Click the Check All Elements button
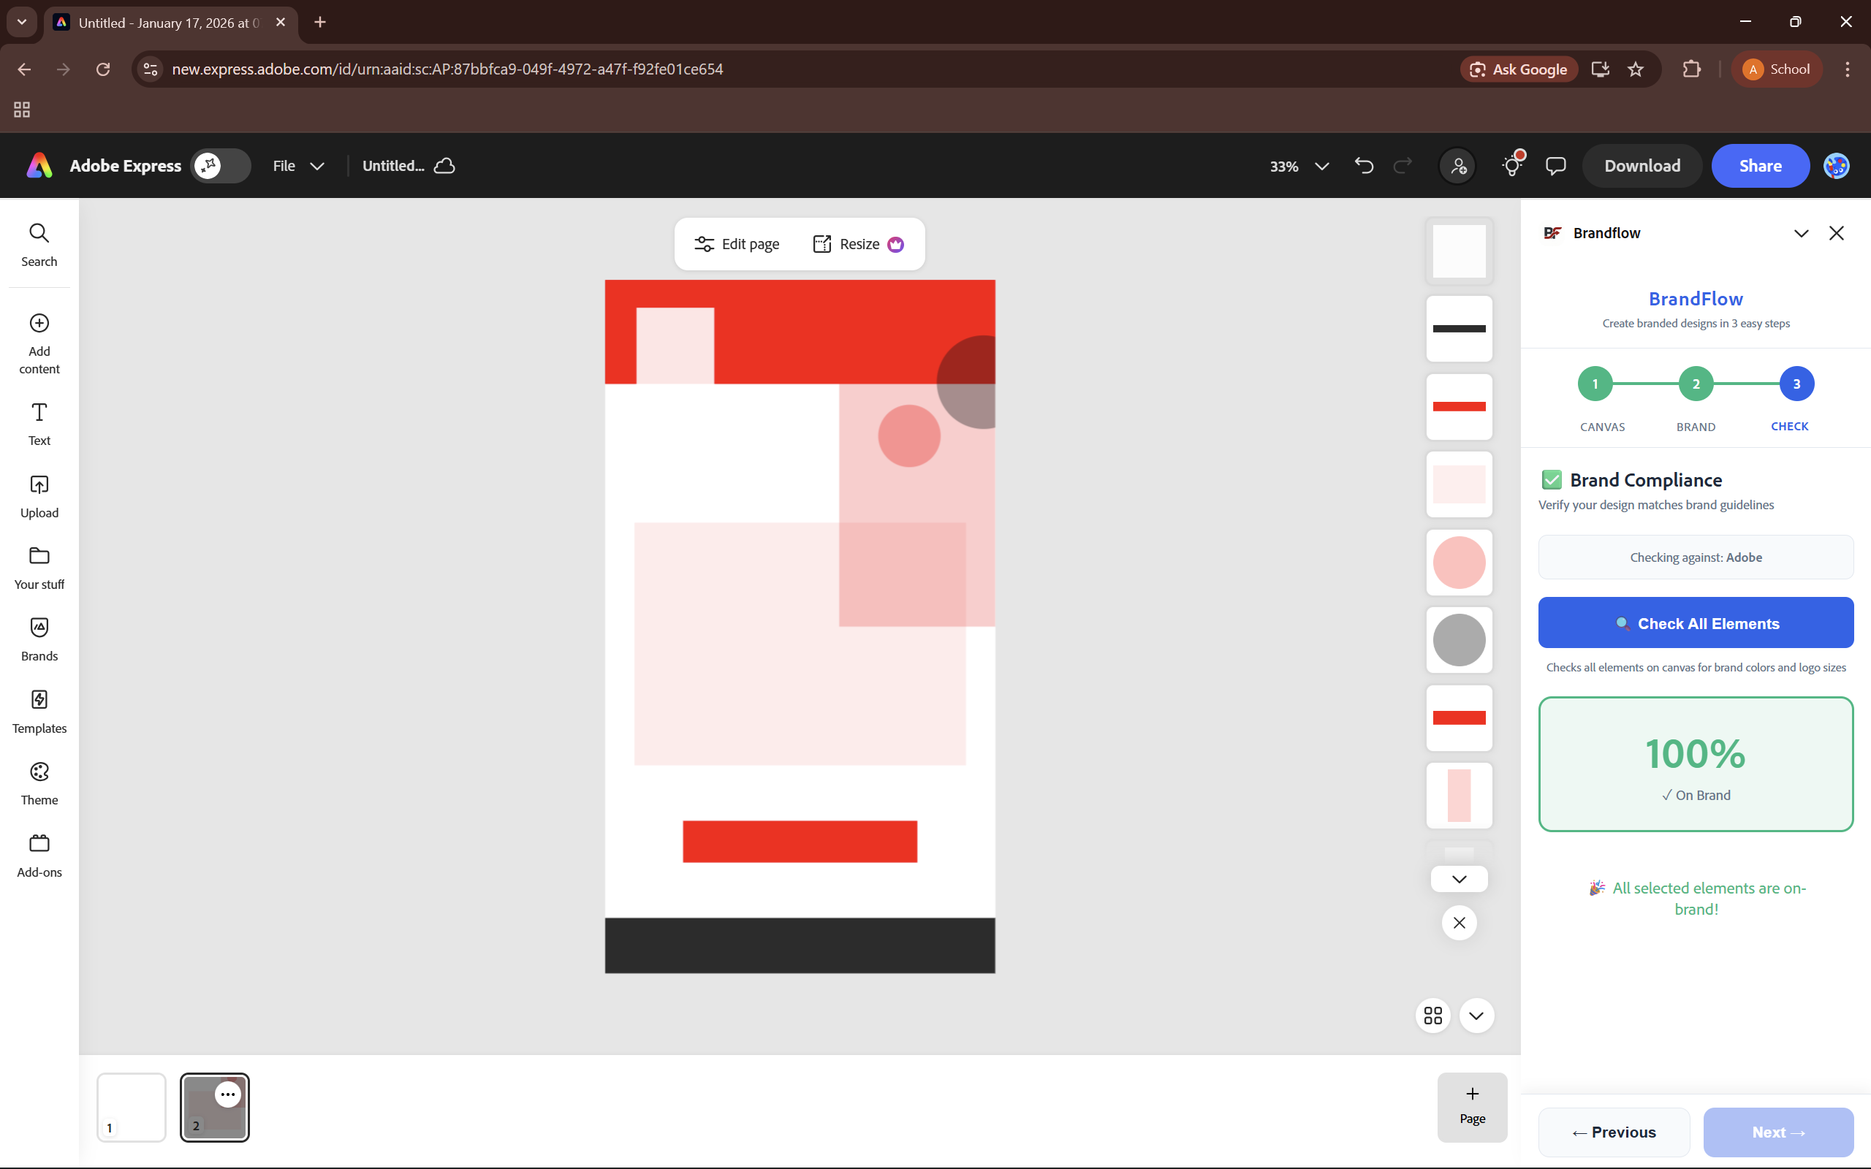 1696,623
